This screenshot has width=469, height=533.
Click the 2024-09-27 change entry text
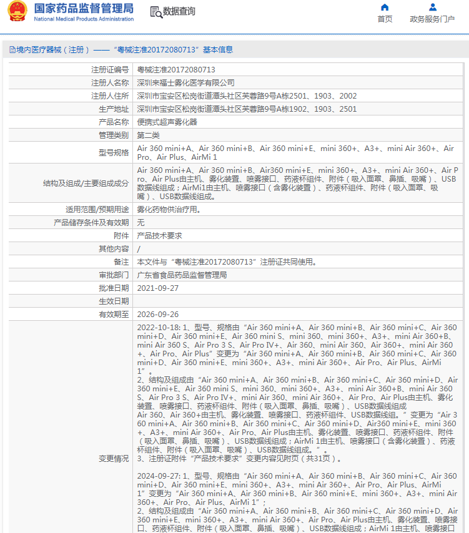tap(298, 502)
